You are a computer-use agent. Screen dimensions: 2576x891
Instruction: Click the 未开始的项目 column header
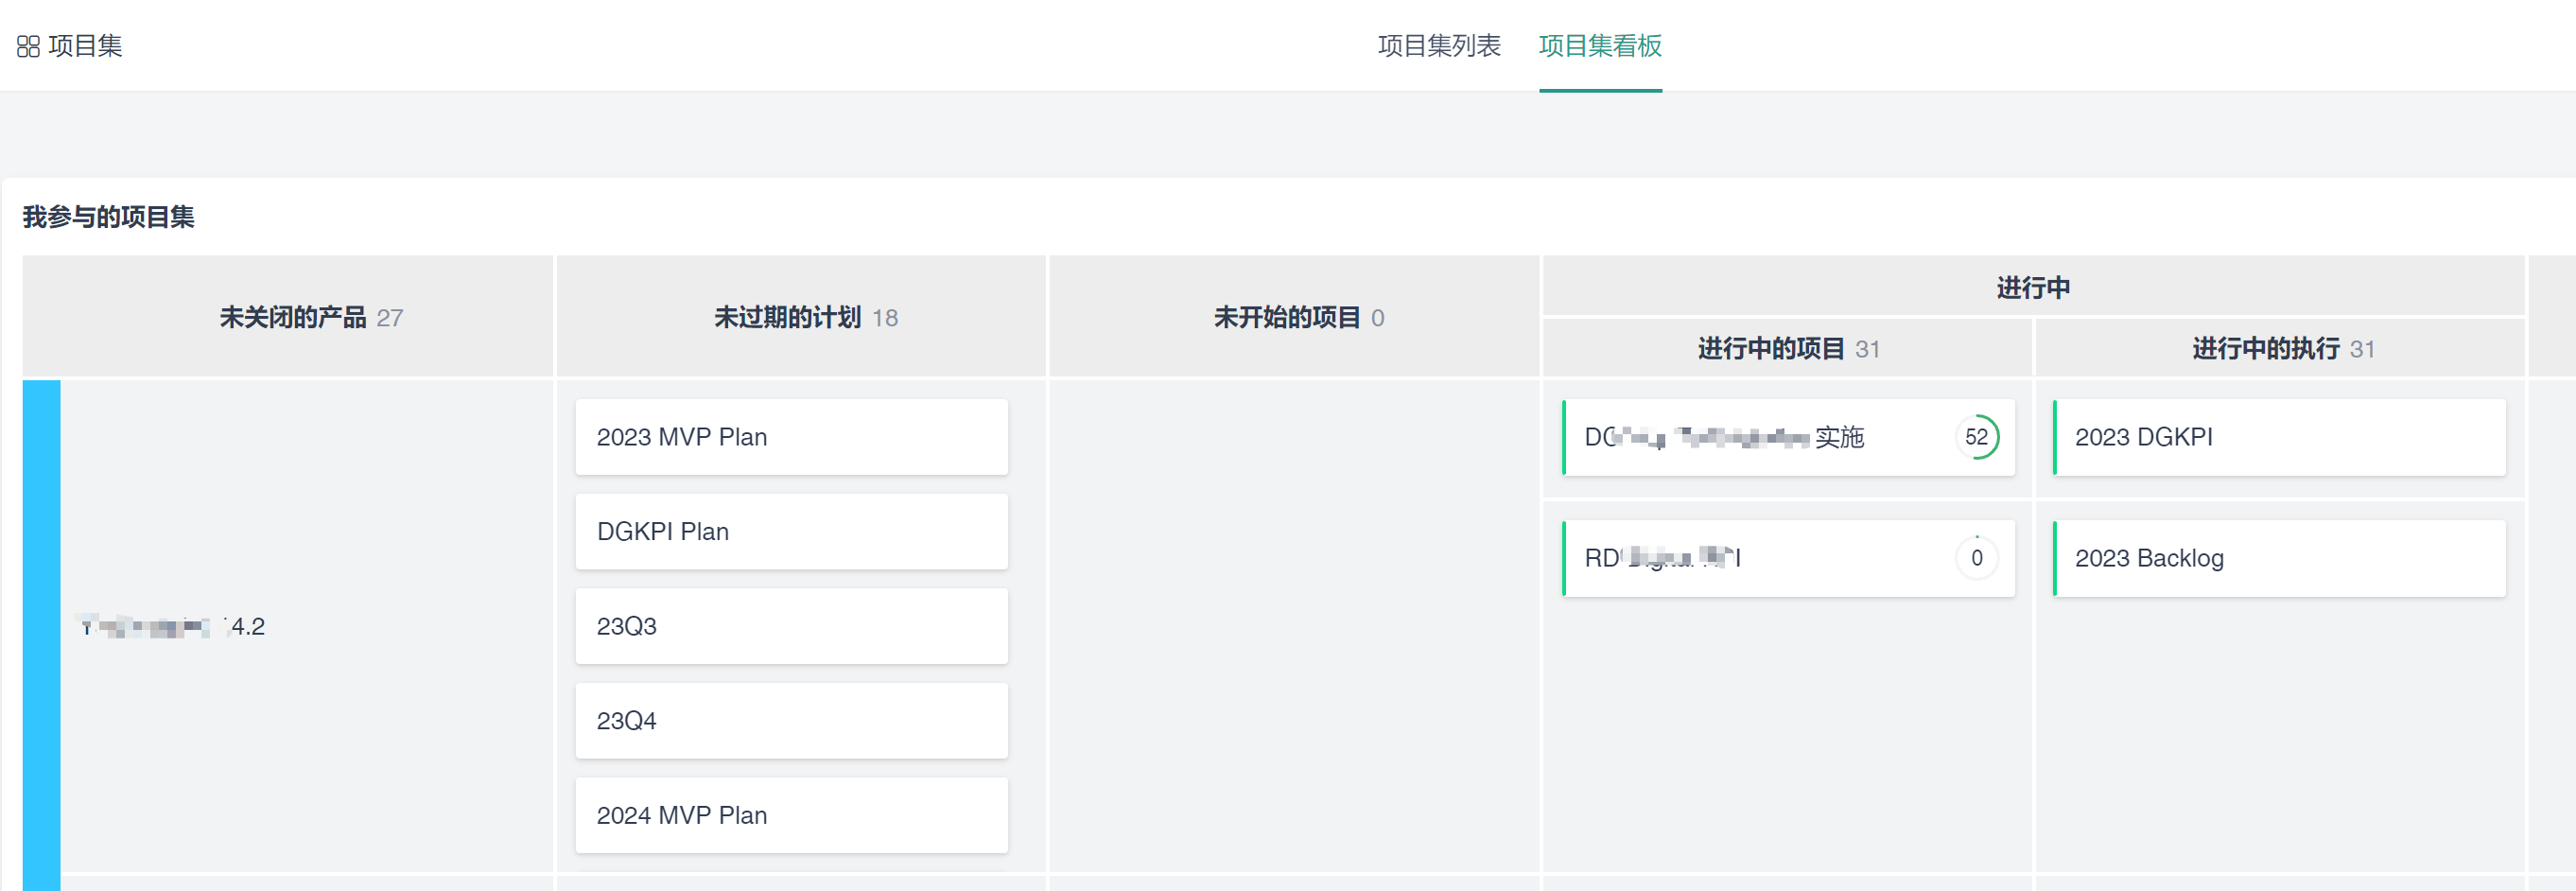point(1287,318)
